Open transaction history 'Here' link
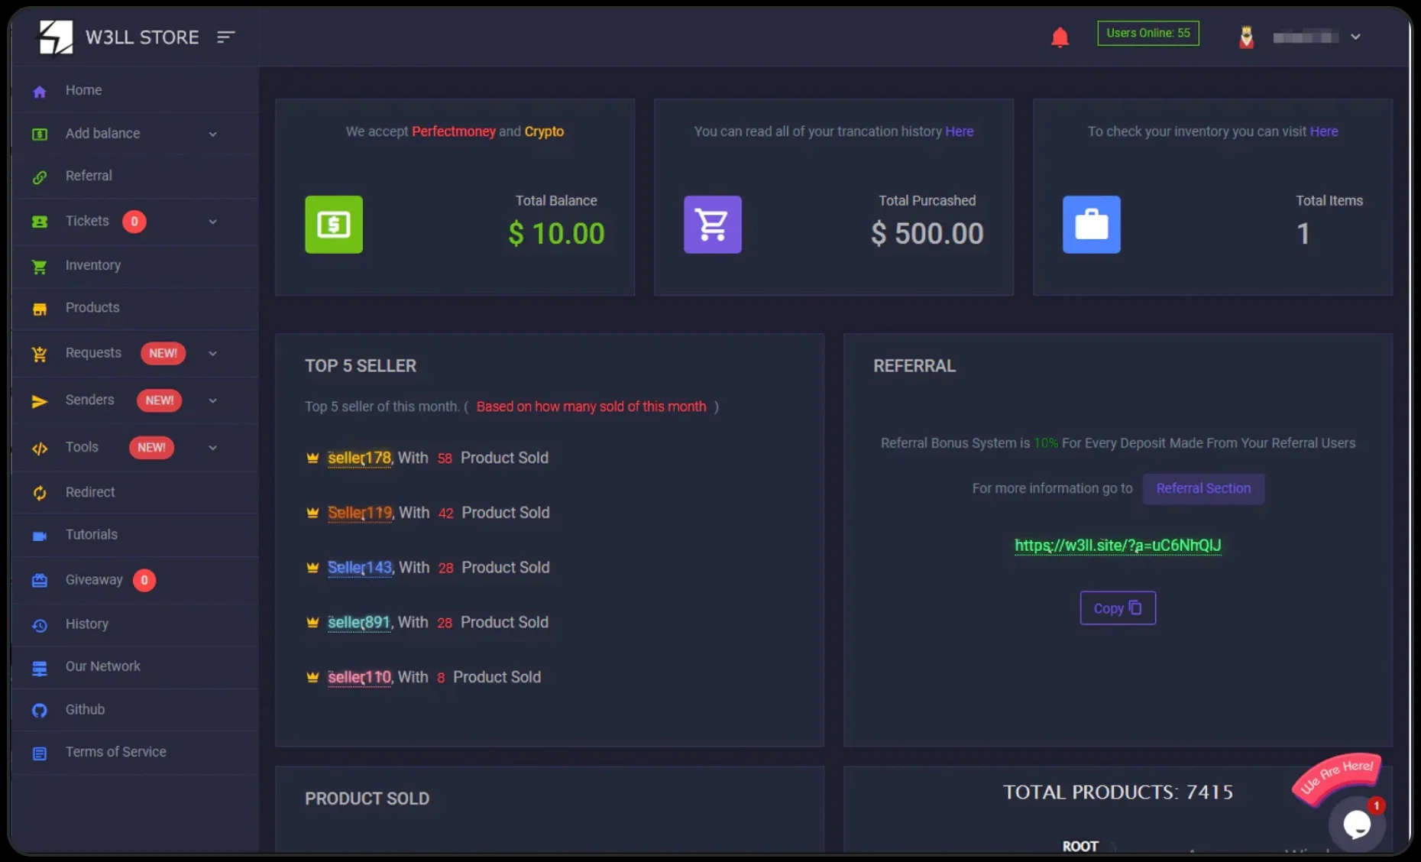The width and height of the screenshot is (1421, 862). point(959,131)
